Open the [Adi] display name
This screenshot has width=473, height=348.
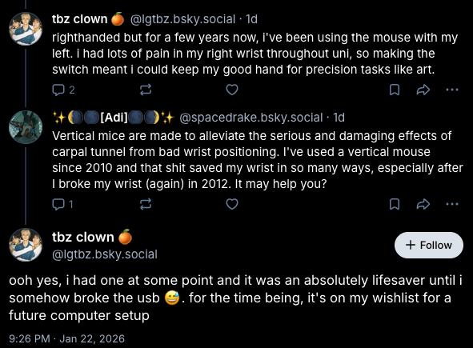[x=114, y=118]
